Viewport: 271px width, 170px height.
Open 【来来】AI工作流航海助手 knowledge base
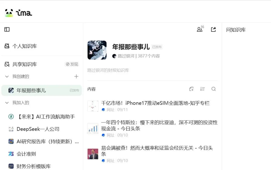[41, 117]
